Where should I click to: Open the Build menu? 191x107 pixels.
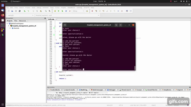(x=33, y=7)
